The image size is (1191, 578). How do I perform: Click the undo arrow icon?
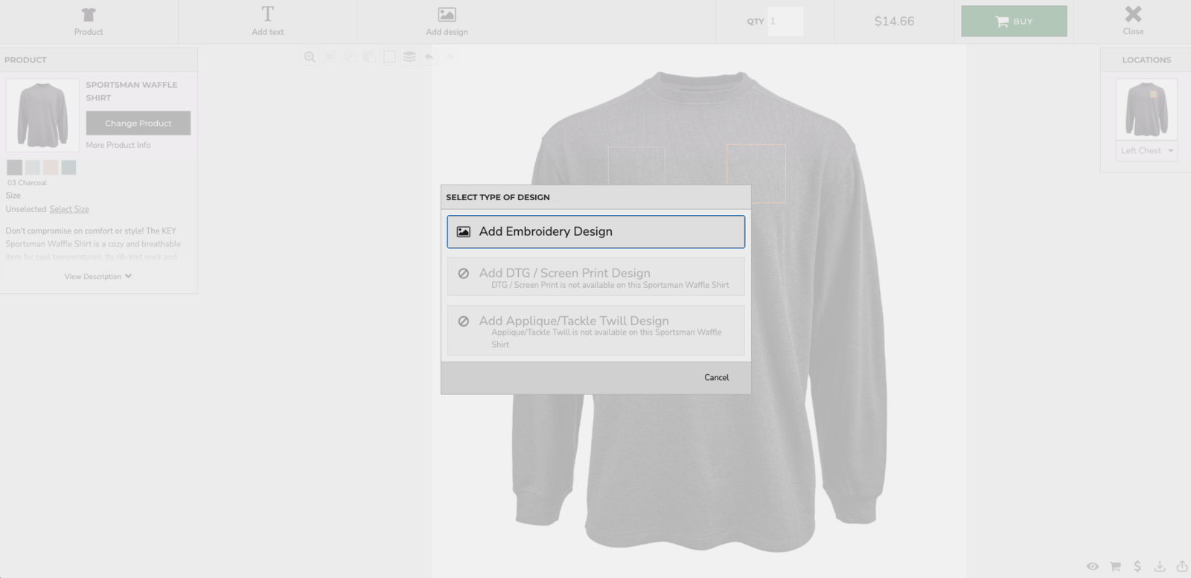click(429, 57)
